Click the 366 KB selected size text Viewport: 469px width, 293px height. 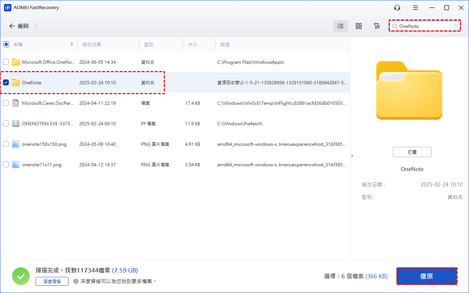click(x=376, y=277)
